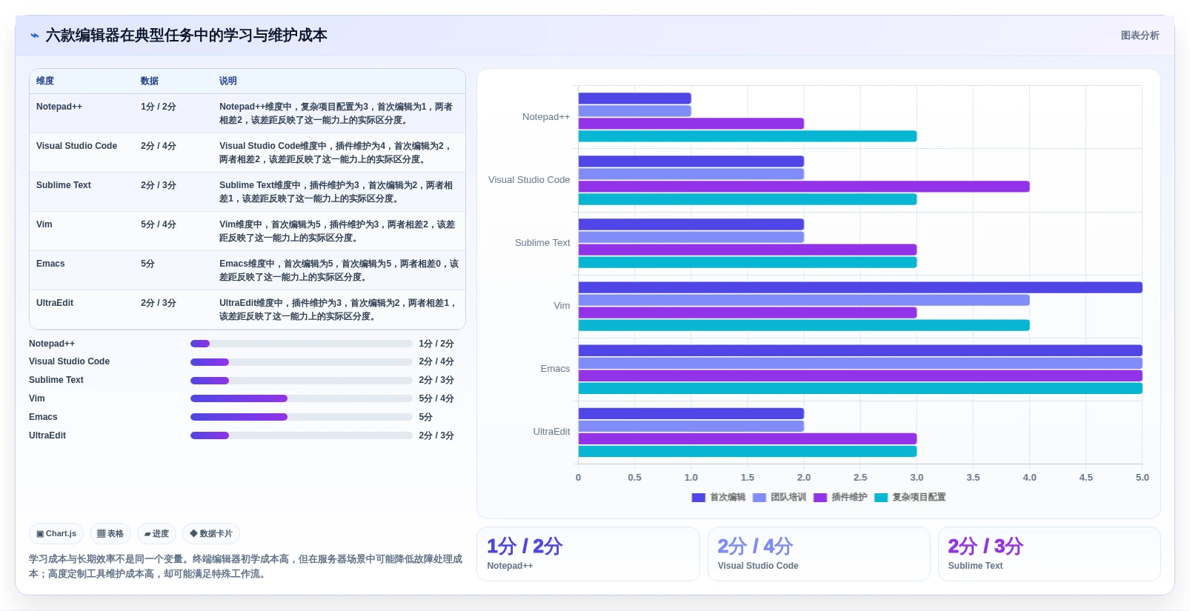1190x611 pixels.
Task: Click the Visual Studio Code progress bar
Action: pyautogui.click(x=301, y=362)
